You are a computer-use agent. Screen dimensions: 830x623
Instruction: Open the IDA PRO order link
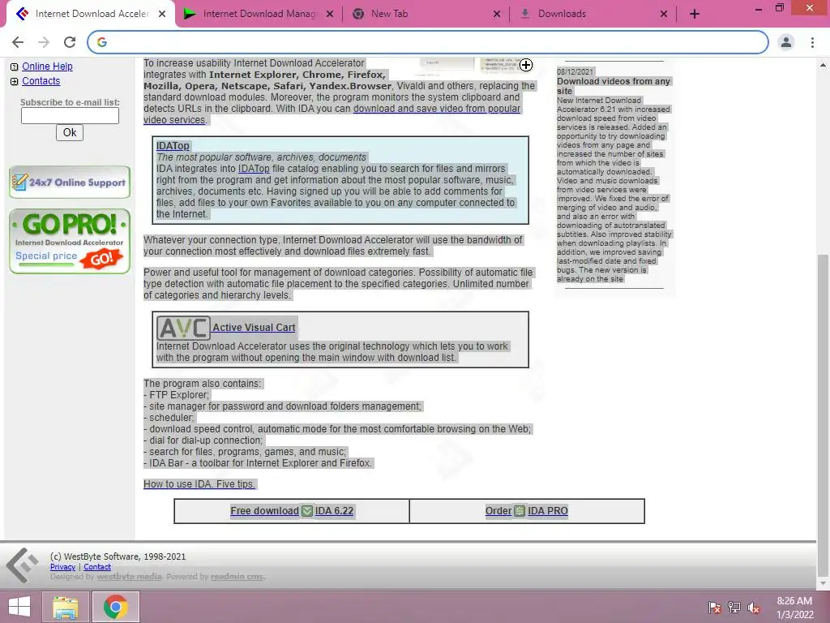(547, 511)
